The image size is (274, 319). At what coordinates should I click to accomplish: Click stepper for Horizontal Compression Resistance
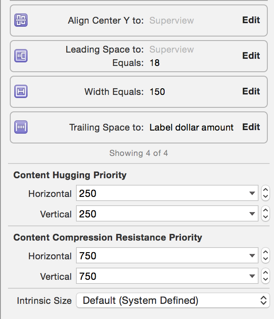click(266, 256)
